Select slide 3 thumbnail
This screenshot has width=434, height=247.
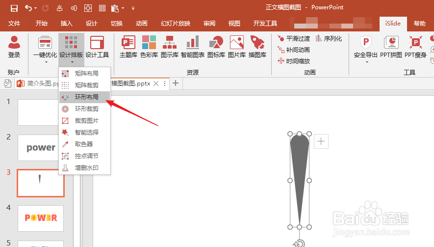coord(41,183)
